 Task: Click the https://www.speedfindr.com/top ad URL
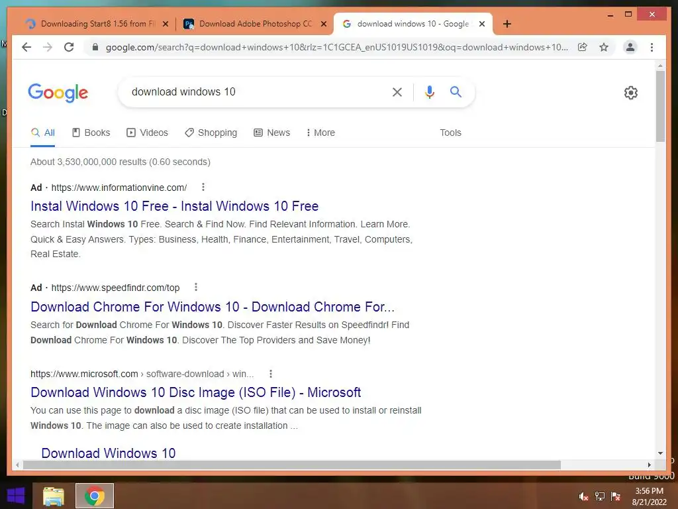point(115,288)
